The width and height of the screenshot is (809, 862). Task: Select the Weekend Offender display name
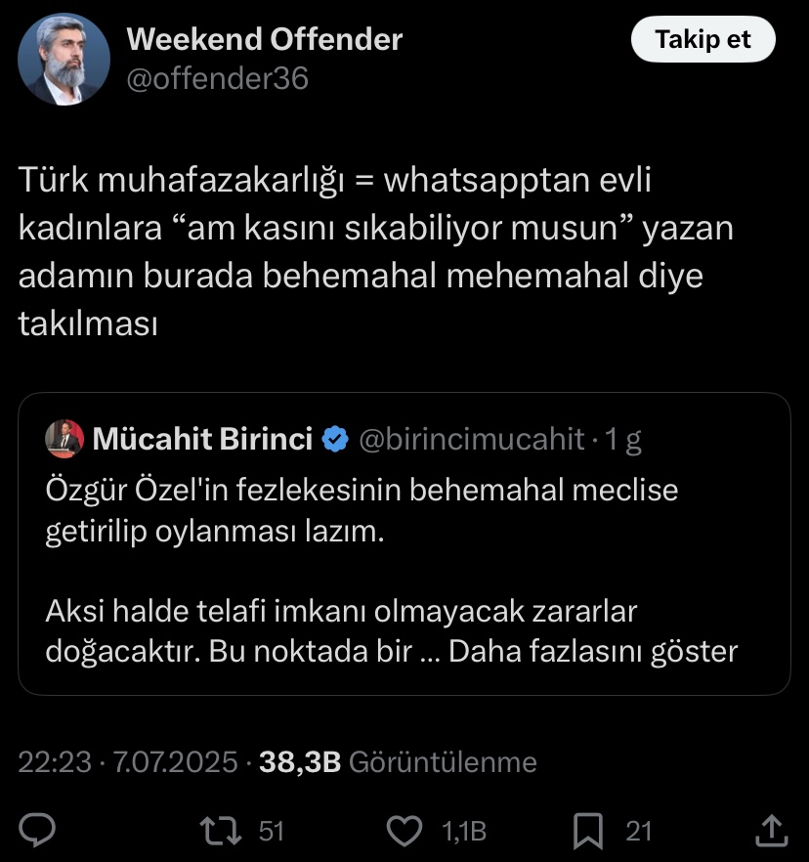[x=265, y=39]
